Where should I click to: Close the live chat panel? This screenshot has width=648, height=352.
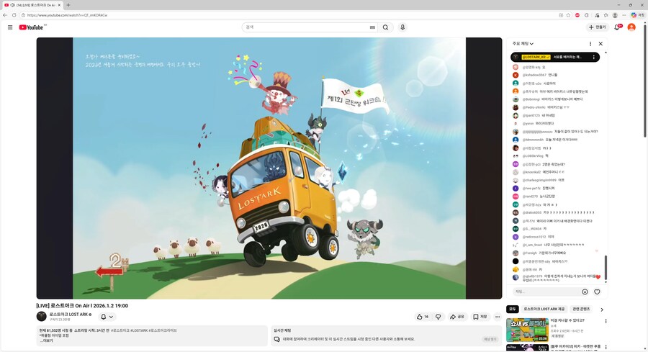point(600,44)
